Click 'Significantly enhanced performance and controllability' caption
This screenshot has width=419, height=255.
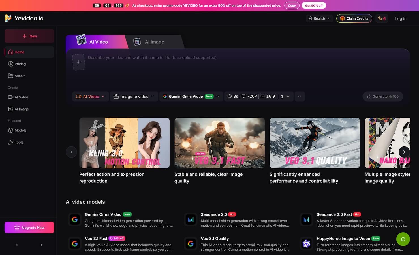pos(304,178)
